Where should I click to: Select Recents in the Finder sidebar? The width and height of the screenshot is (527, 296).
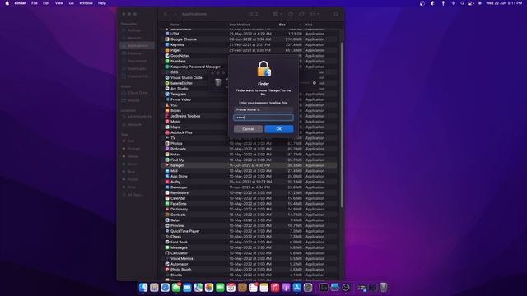point(138,38)
